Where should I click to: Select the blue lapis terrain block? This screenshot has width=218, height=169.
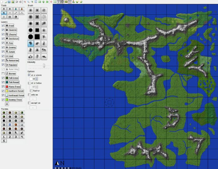pyautogui.click(x=10, y=125)
